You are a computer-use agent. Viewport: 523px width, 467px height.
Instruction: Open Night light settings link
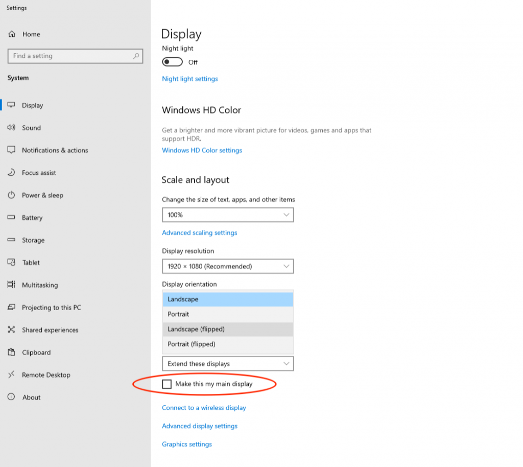[x=189, y=79]
